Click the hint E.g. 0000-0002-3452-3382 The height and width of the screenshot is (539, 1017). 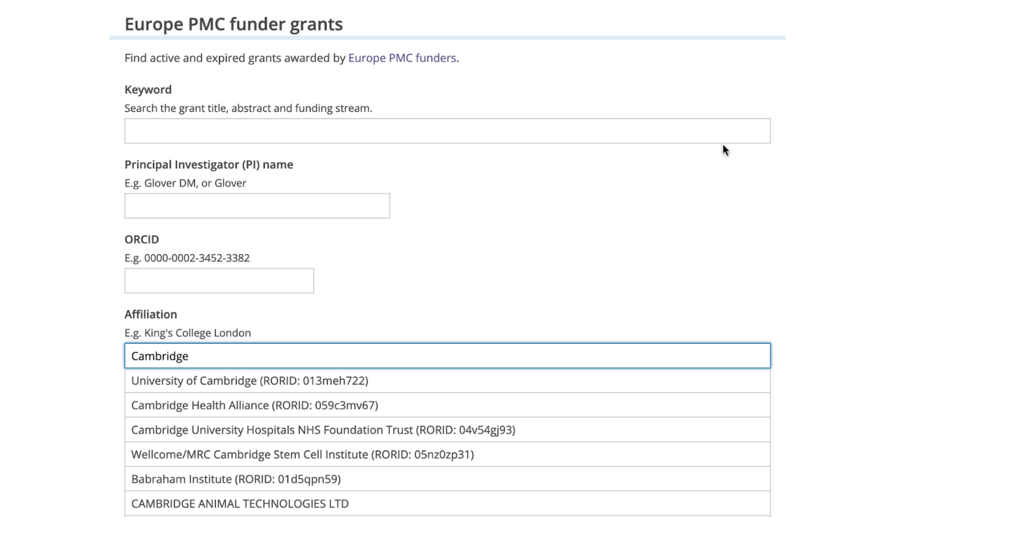(187, 258)
